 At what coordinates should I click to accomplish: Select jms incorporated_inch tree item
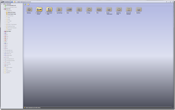[x=11, y=6]
